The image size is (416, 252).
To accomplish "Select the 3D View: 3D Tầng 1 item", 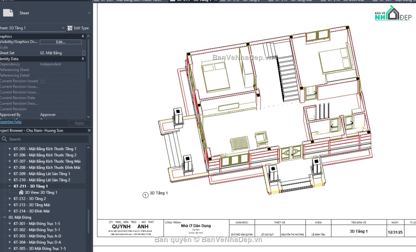I will [41, 192].
